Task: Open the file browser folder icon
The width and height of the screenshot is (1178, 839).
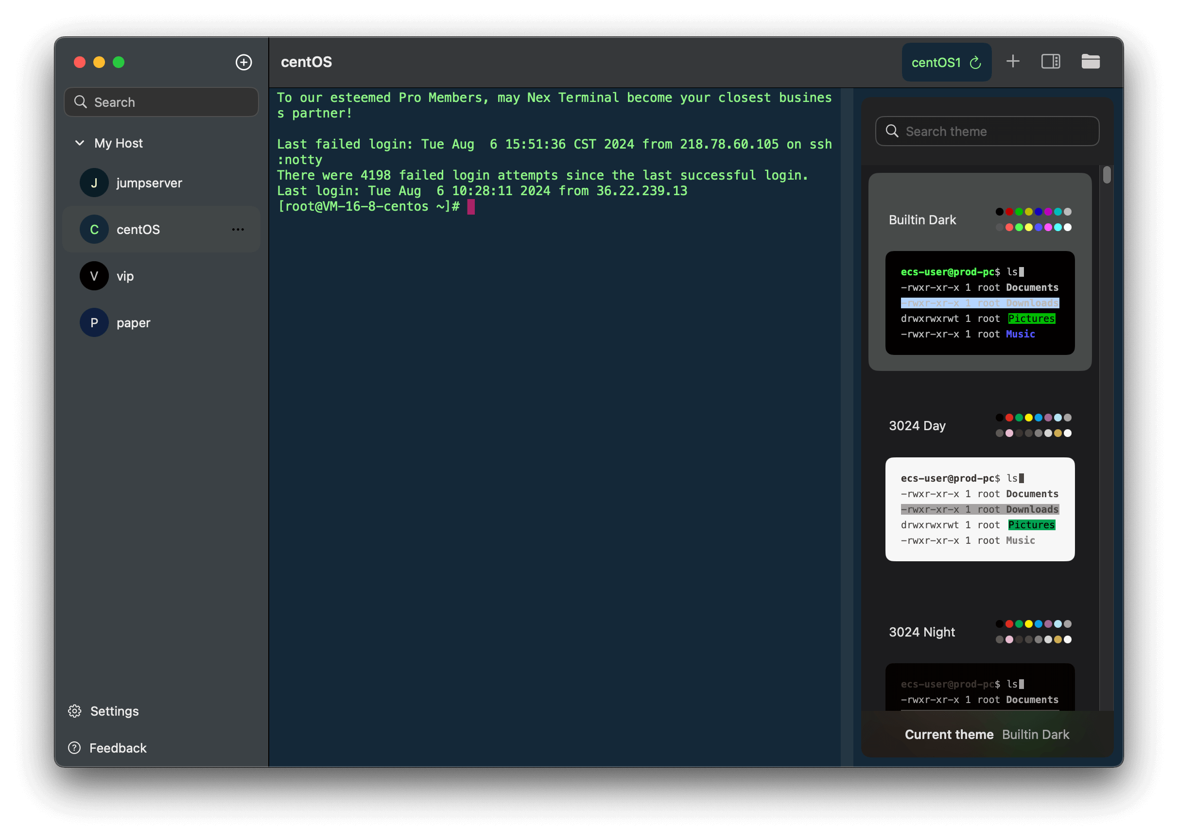Action: click(x=1090, y=62)
